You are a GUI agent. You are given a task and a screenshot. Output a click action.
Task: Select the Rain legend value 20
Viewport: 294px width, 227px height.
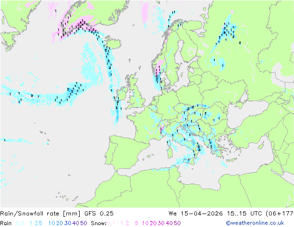click(x=59, y=223)
